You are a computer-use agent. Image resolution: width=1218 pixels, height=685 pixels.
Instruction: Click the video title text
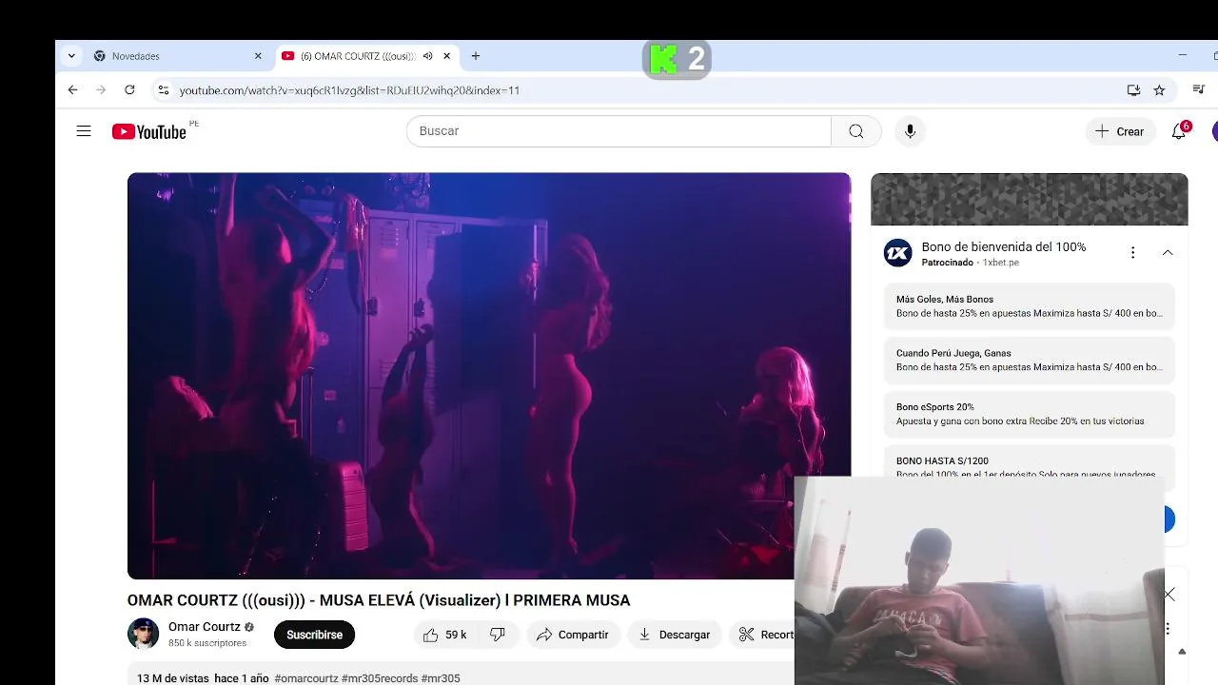[379, 600]
